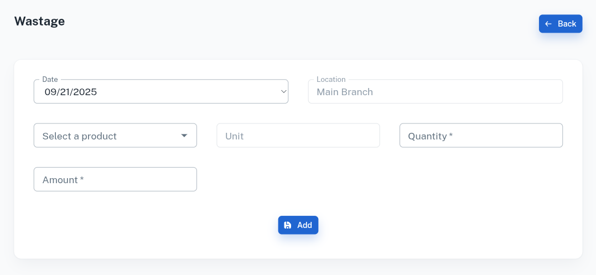This screenshot has height=275, width=596.
Task: Click the Date dropdown chevron arrow
Action: point(283,92)
